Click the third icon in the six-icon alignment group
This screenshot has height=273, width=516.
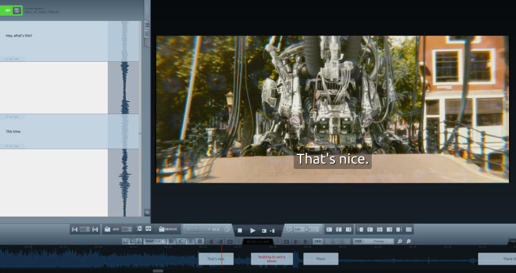click(x=380, y=229)
